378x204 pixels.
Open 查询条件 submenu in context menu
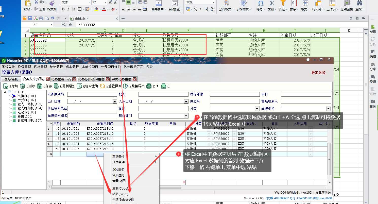tap(132, 157)
